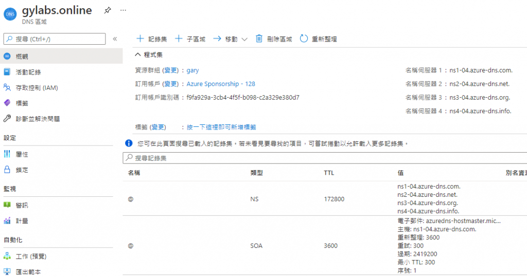Image resolution: width=527 pixels, height=277 pixels.
Task: Click 變更 next to 資源群組
Action: tap(171, 70)
